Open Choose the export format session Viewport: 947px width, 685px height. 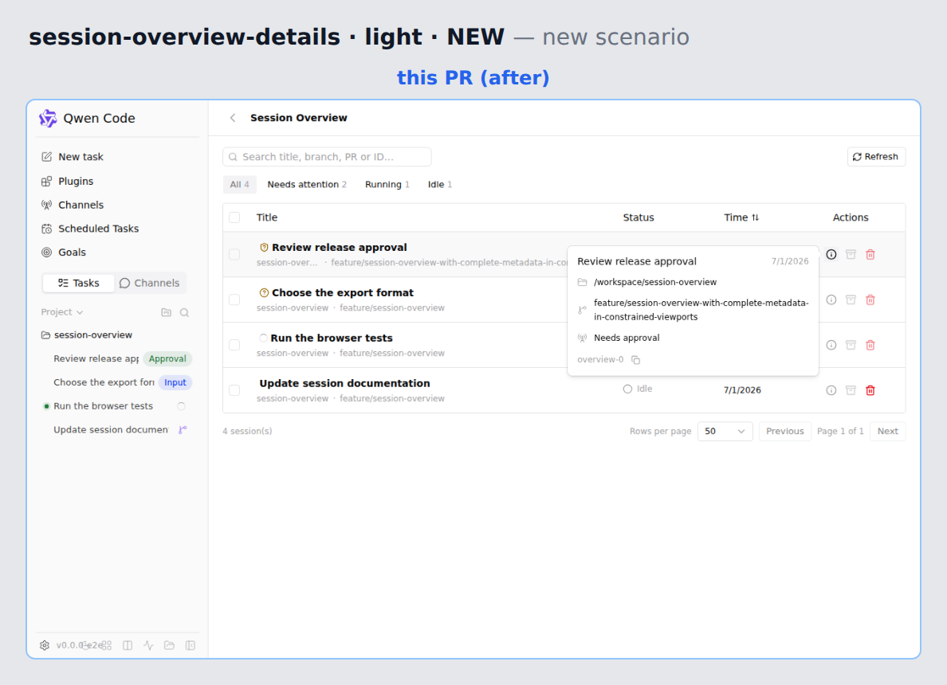[x=343, y=292]
